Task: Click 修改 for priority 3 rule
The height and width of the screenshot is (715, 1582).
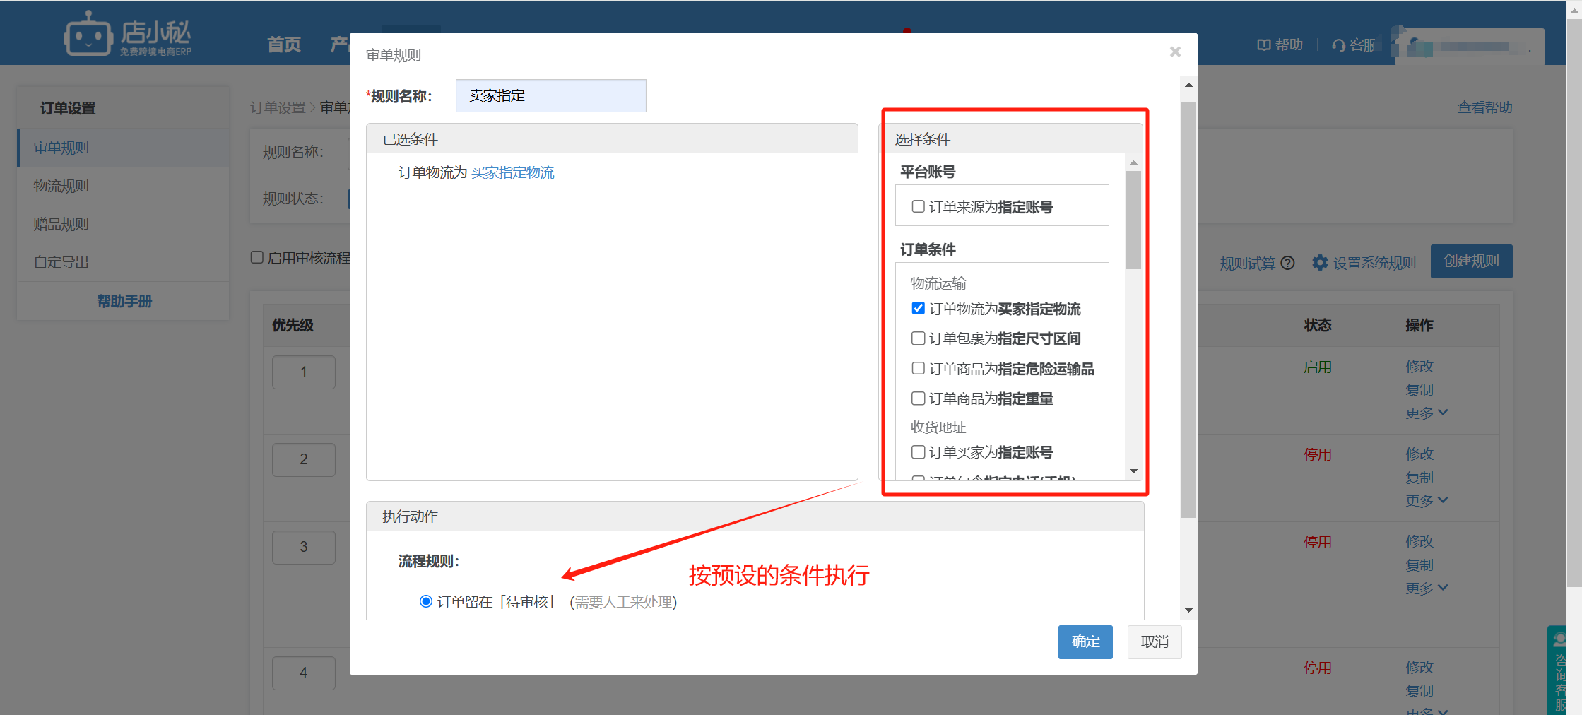Action: click(1419, 541)
